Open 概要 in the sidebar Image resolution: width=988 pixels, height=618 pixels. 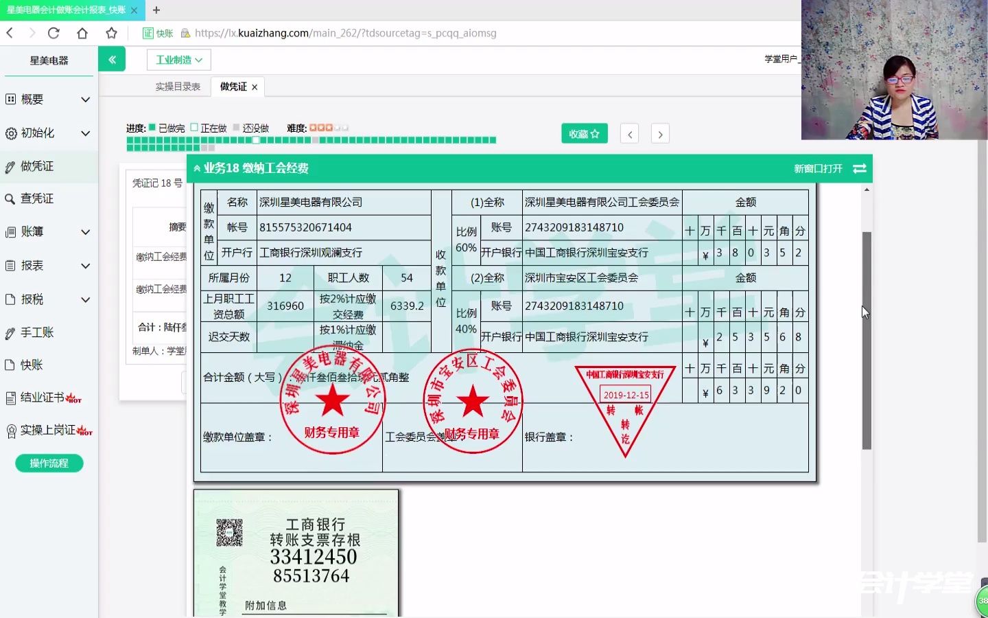32,100
